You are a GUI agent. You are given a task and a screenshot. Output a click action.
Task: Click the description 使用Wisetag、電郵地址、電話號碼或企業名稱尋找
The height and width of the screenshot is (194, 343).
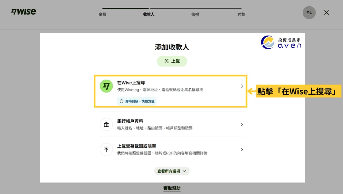[160, 90]
